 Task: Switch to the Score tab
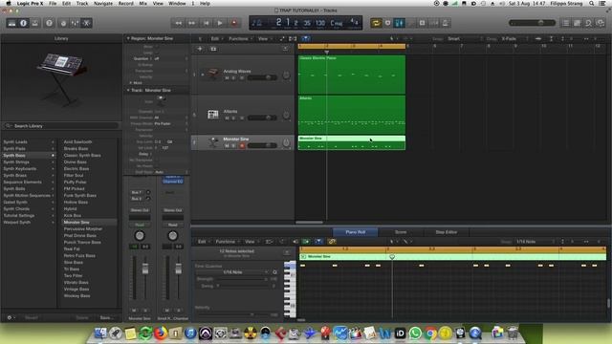pyautogui.click(x=401, y=232)
